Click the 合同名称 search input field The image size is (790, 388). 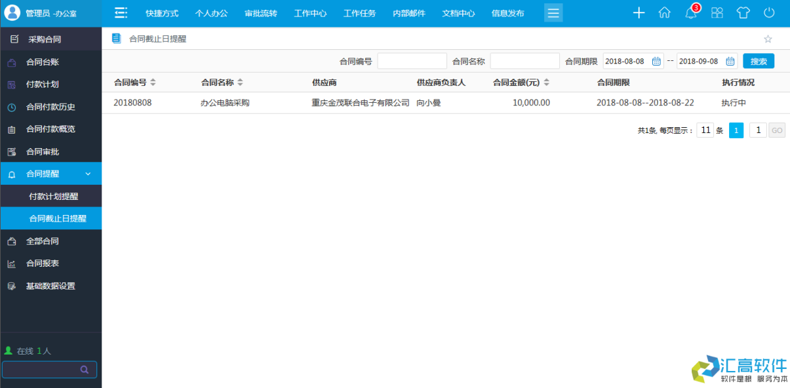click(x=524, y=60)
